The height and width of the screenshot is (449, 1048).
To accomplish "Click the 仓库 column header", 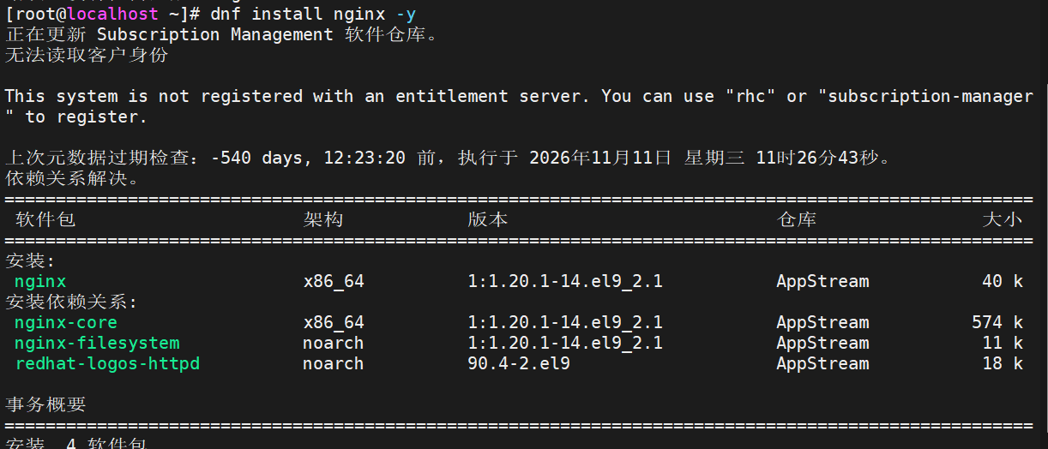I will tap(797, 219).
